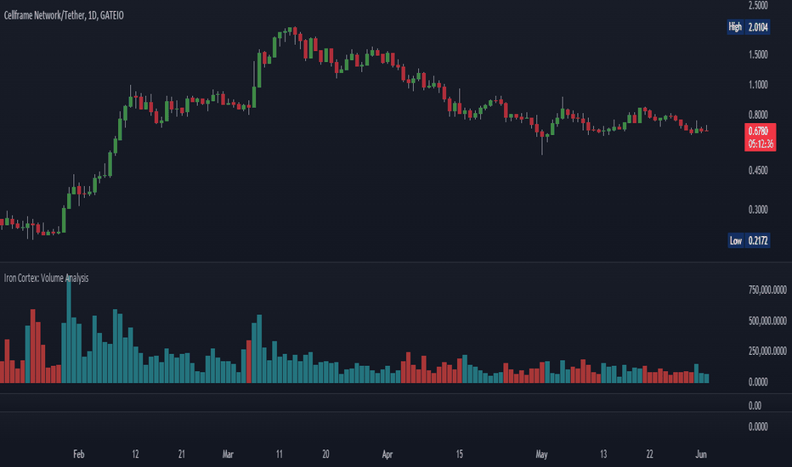Screen dimensions: 792x467
Task: Click the highest green candle near 2.0
Action: [x=290, y=31]
